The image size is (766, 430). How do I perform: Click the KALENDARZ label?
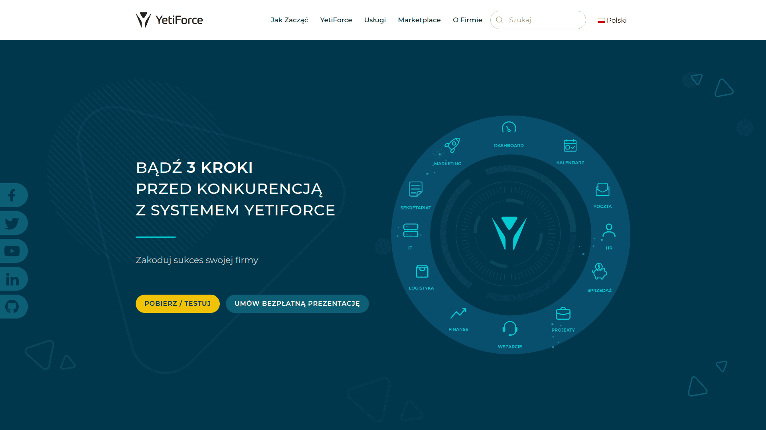tap(570, 163)
